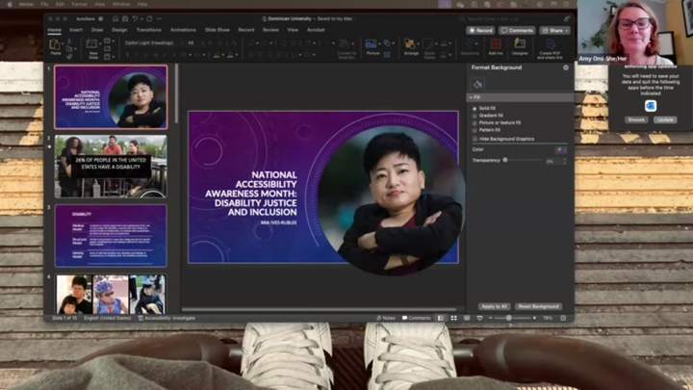Click the text highlight color icon

(217, 55)
